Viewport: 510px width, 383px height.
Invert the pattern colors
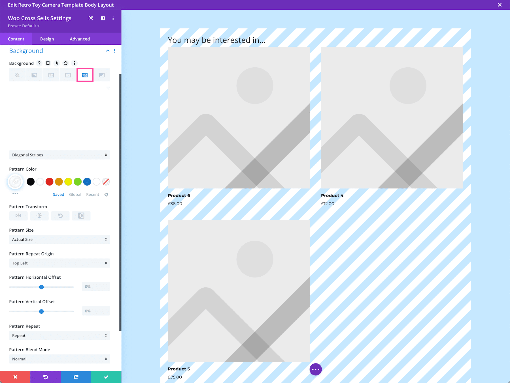click(81, 216)
